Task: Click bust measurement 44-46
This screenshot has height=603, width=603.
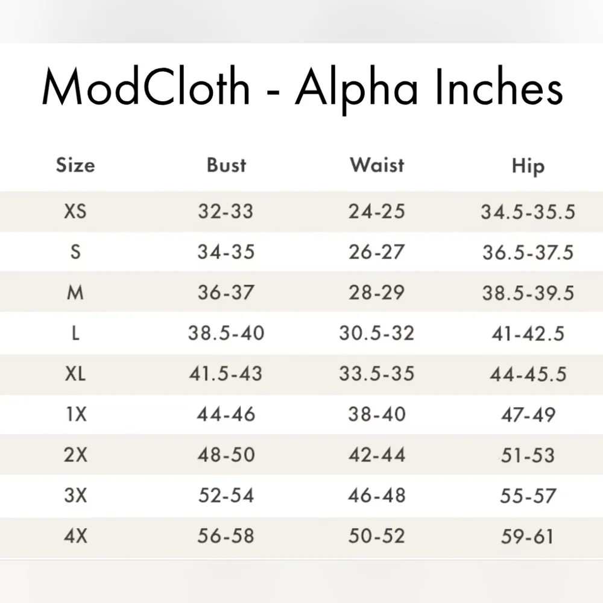Action: click(226, 414)
